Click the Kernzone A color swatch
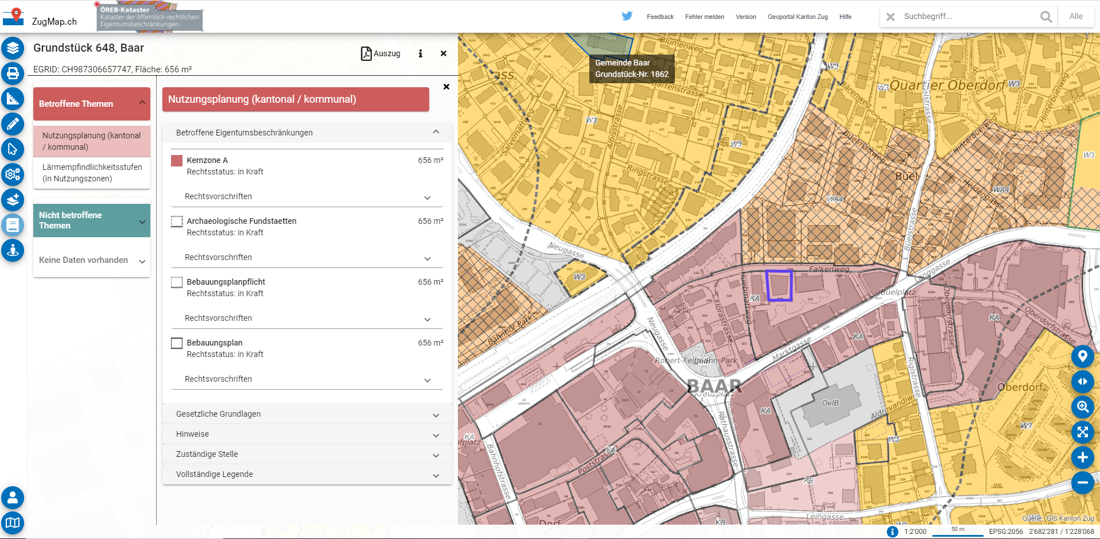This screenshot has width=1100, height=539. [x=177, y=161]
